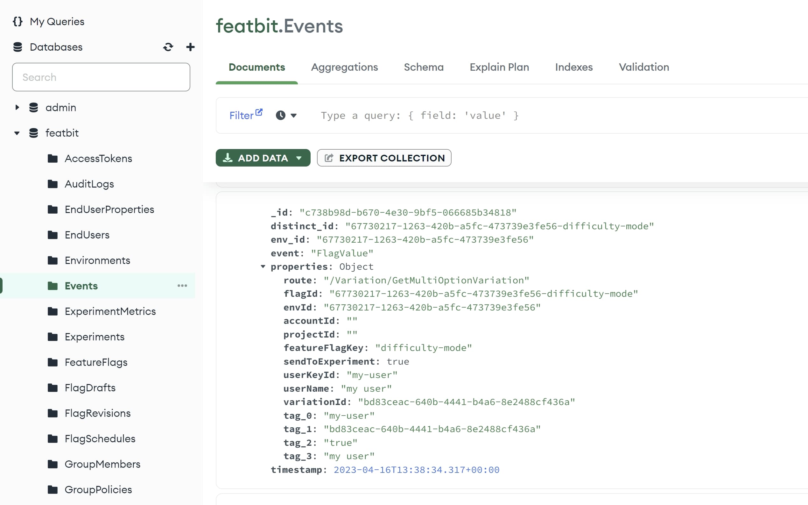Open the ADD DATA dropdown arrow
The height and width of the screenshot is (505, 808).
tap(299, 158)
